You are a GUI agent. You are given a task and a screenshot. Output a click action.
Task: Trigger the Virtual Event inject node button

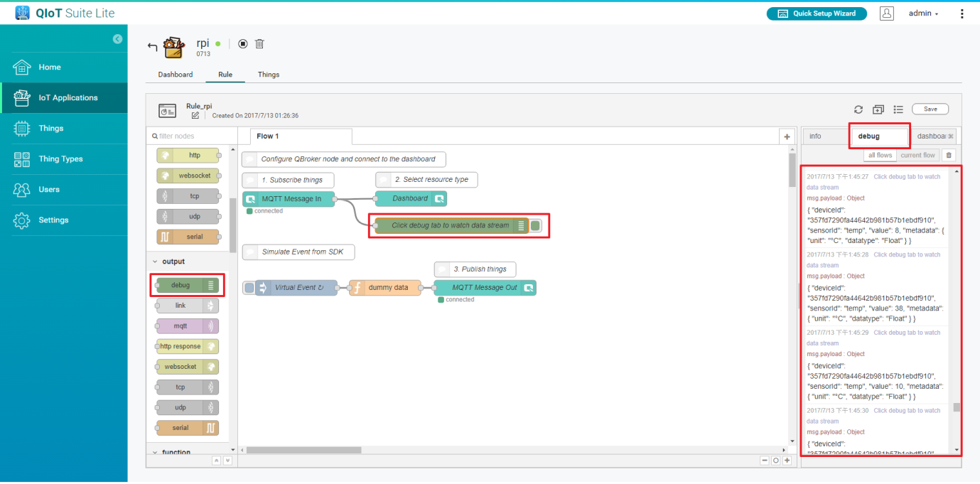coord(249,288)
